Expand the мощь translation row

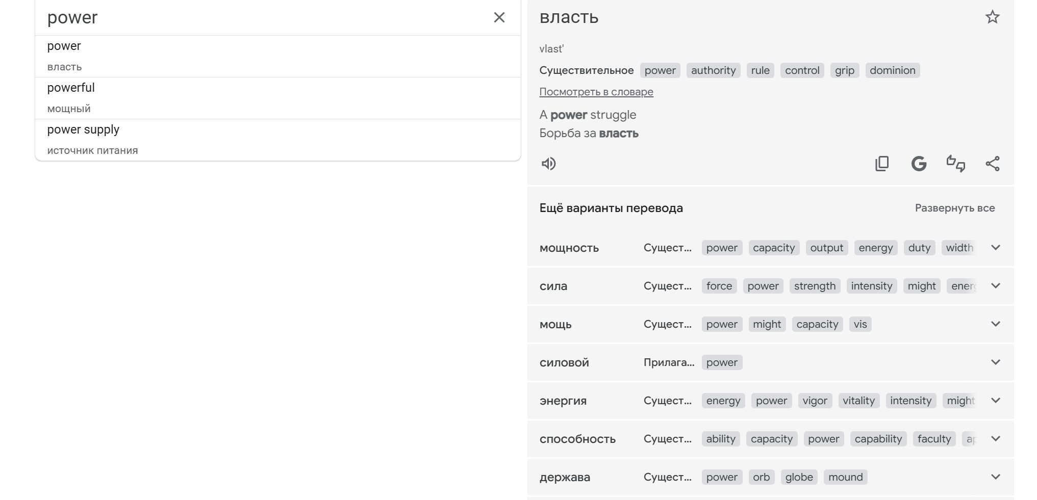[x=995, y=324]
